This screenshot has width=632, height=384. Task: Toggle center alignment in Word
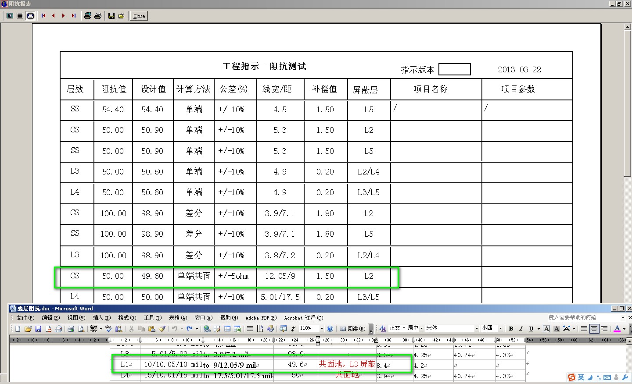point(594,328)
